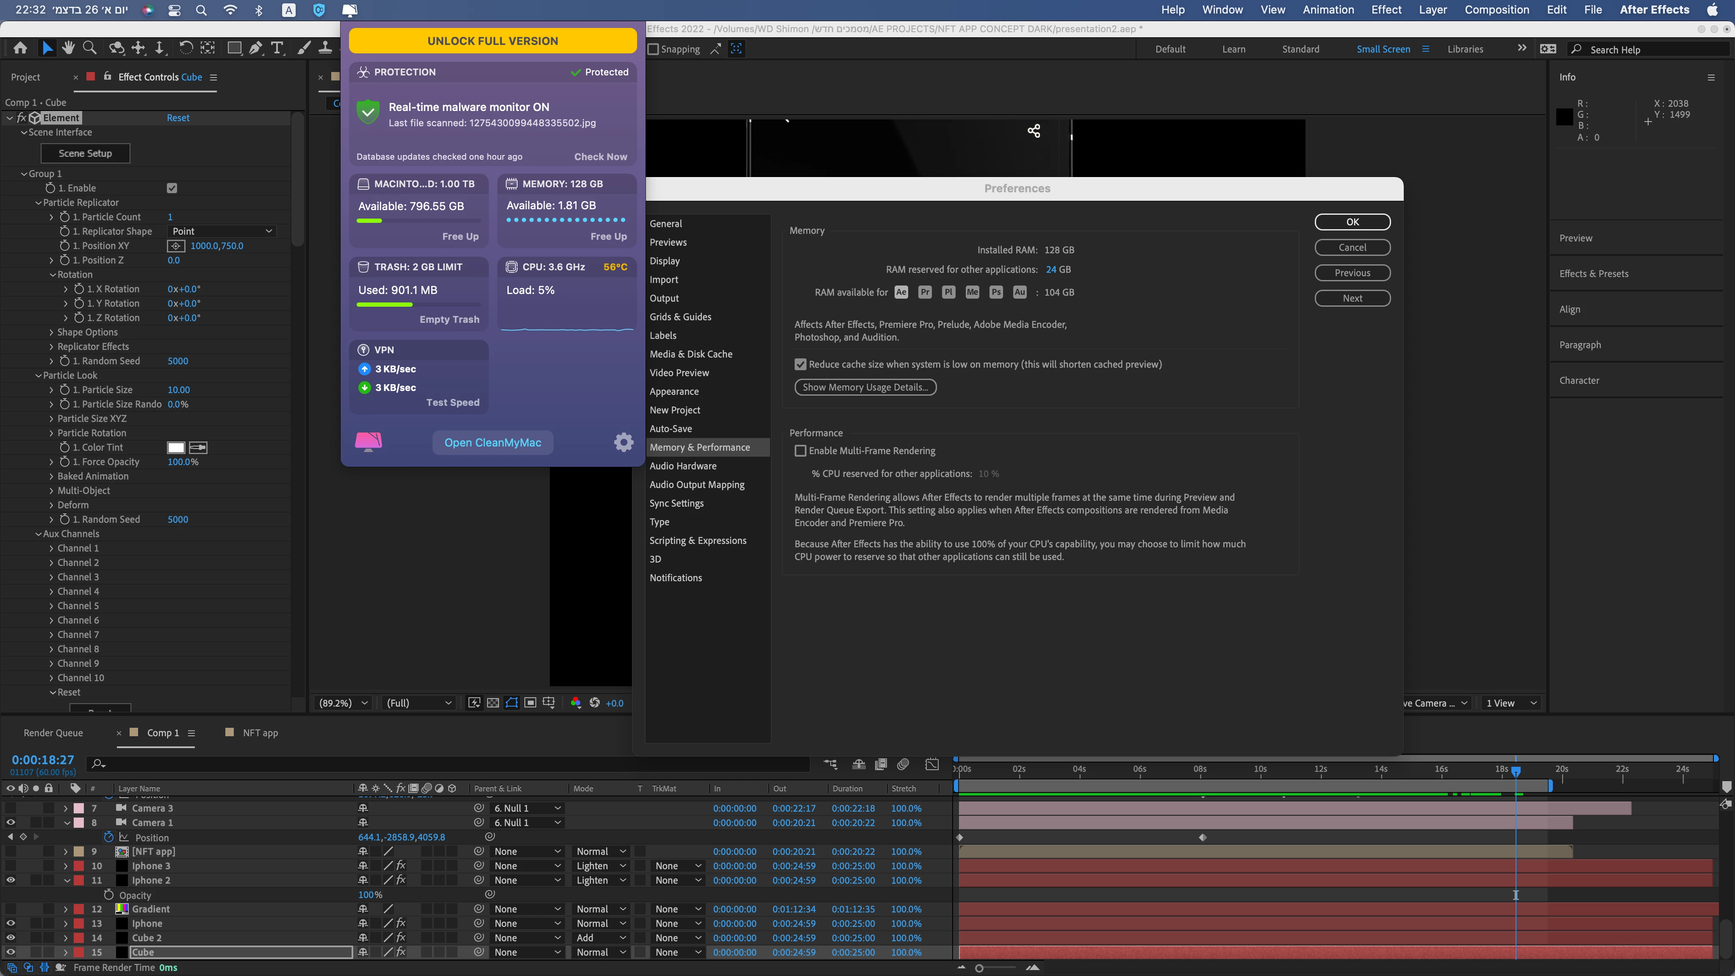Click the Scene Setup button

tap(85, 153)
